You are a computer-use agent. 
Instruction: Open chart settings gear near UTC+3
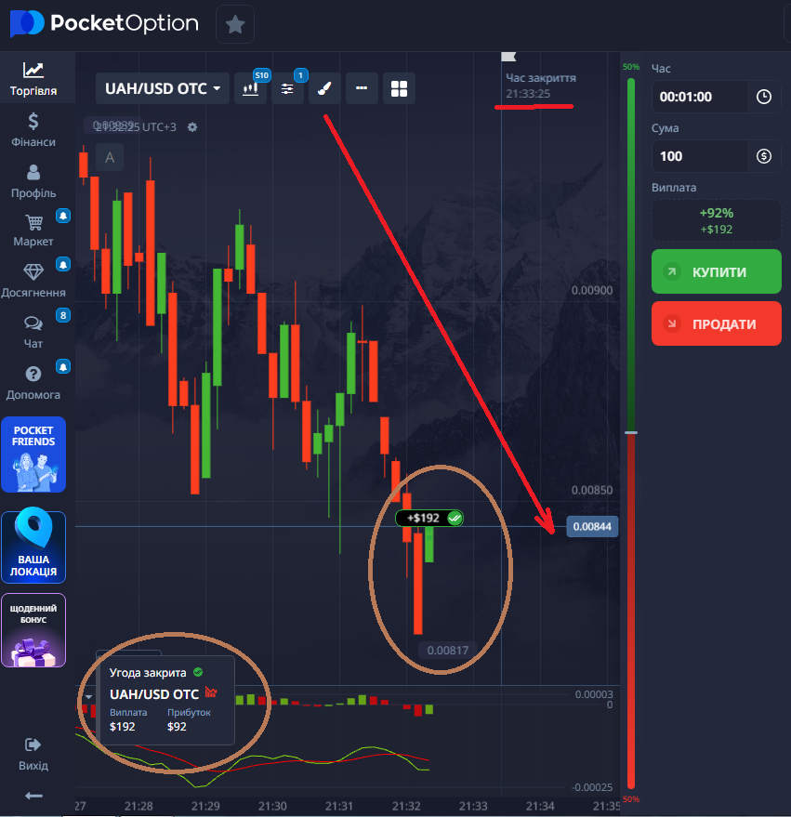point(192,127)
